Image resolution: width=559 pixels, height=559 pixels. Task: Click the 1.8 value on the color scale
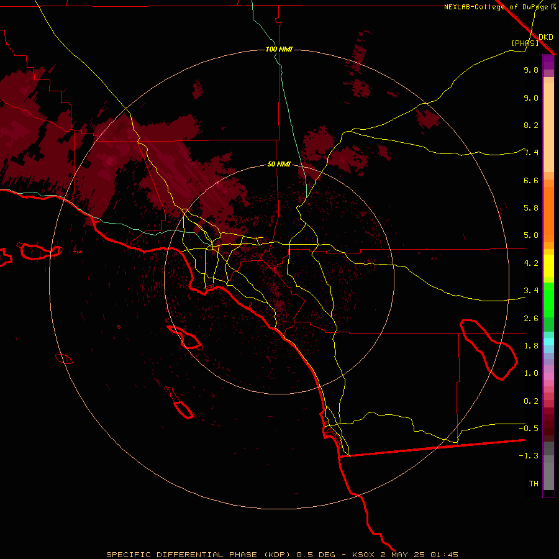[x=531, y=346]
